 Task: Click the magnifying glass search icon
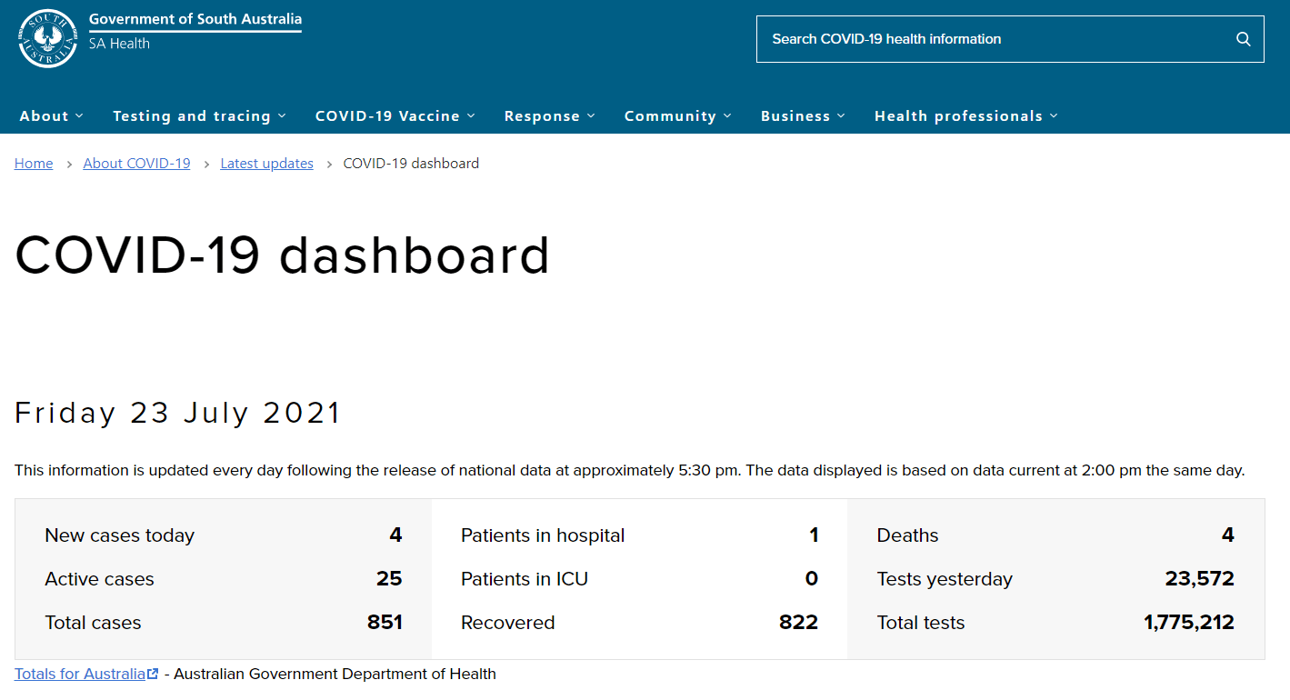tap(1243, 39)
